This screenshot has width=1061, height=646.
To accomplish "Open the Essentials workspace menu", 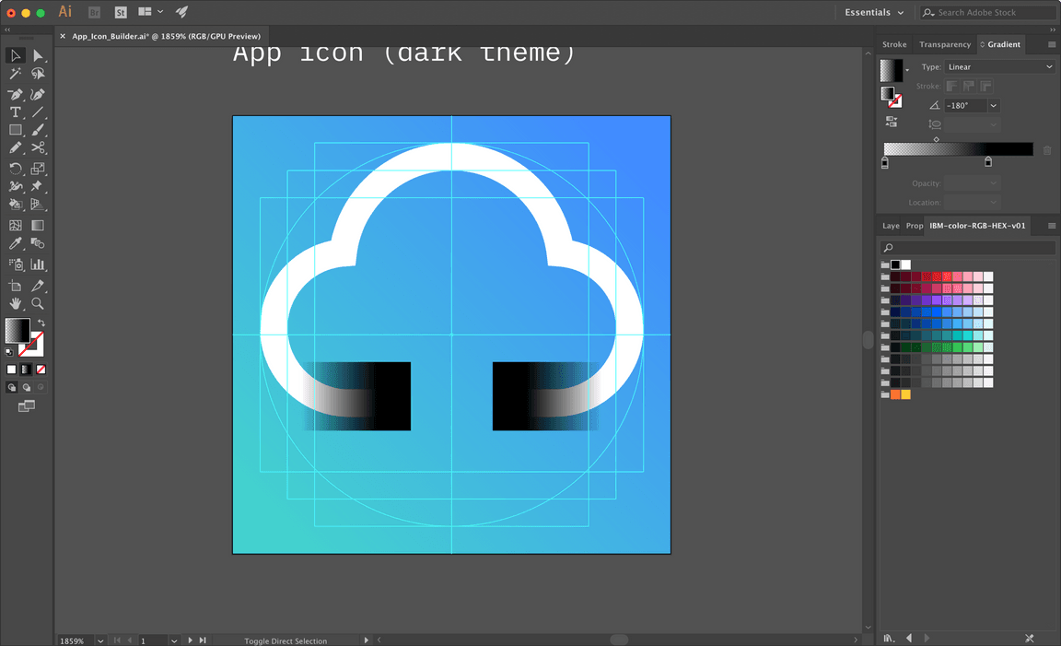I will pos(872,12).
